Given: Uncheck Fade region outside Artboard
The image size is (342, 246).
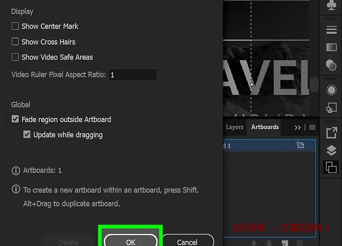Looking at the screenshot, I should pos(15,119).
